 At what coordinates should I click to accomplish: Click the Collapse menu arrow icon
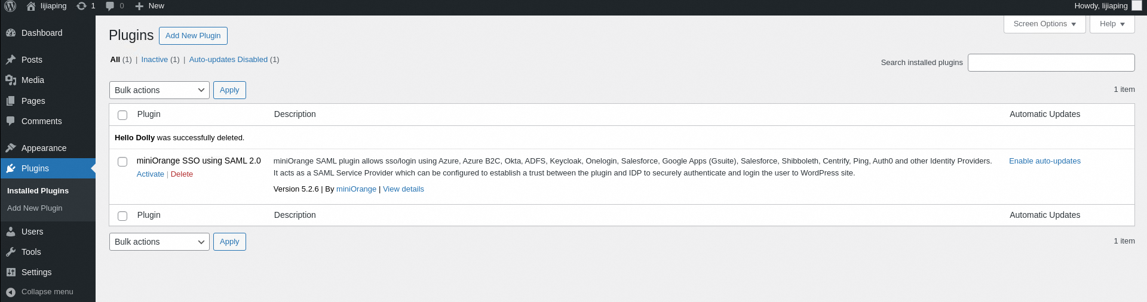tap(11, 292)
